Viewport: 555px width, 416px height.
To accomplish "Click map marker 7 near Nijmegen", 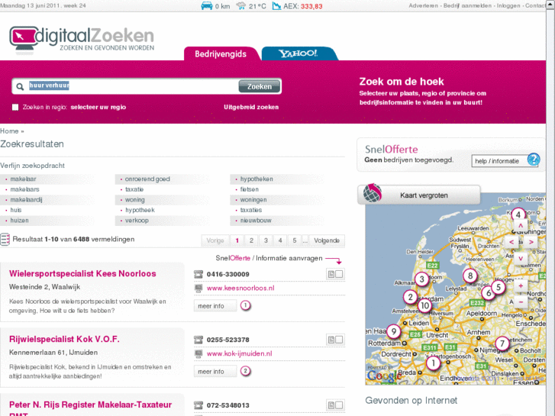I will [x=502, y=343].
